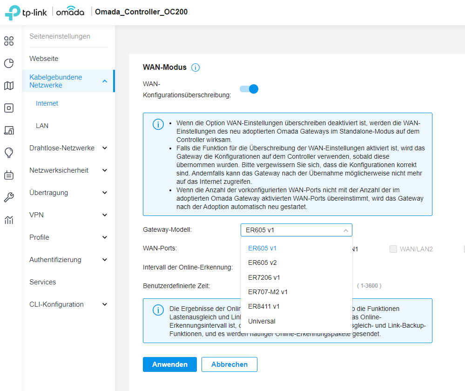Click the WAN-Ports label
The width and height of the screenshot is (465, 391).
pos(160,248)
